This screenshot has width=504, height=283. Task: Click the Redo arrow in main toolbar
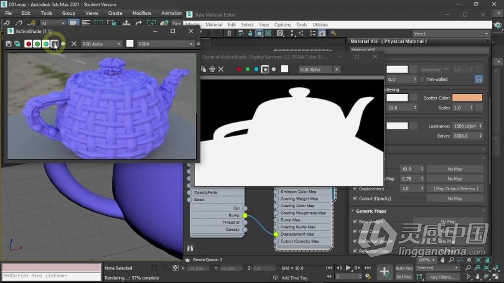click(x=139, y=23)
